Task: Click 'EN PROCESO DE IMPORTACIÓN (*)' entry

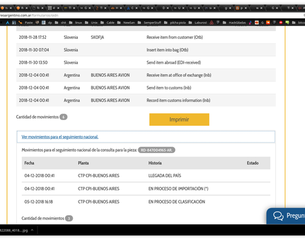Action: pos(178,189)
